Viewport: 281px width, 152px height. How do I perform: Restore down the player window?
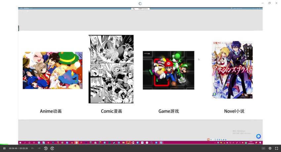tap(269, 3)
